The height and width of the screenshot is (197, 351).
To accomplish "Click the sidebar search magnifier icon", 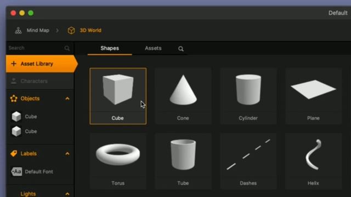I will coord(67,48).
